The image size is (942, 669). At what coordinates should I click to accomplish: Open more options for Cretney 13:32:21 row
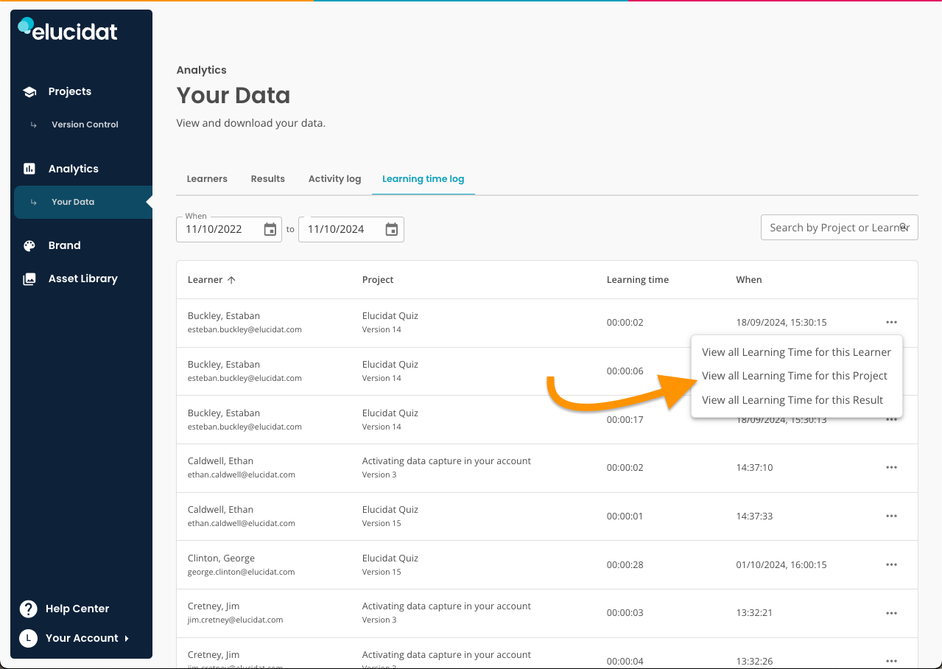[891, 613]
